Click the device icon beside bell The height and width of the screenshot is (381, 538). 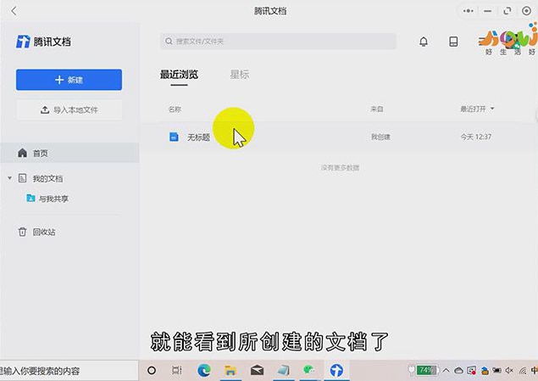453,42
